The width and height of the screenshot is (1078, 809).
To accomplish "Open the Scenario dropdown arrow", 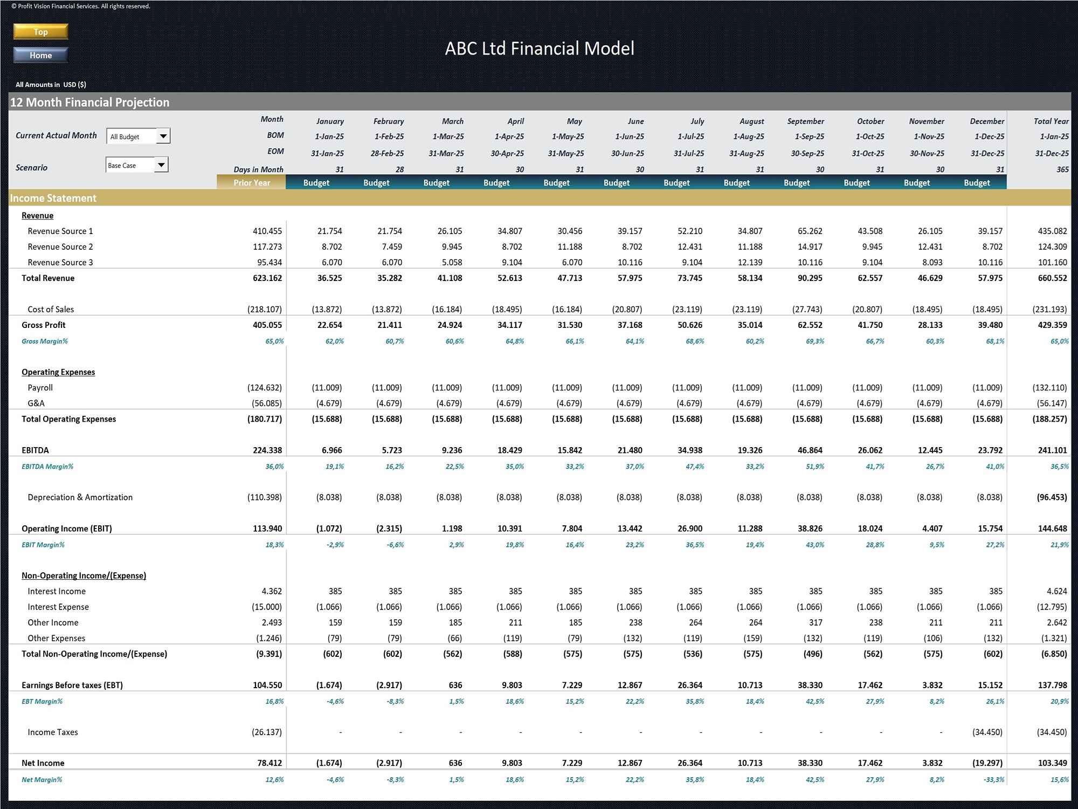I will (x=161, y=165).
